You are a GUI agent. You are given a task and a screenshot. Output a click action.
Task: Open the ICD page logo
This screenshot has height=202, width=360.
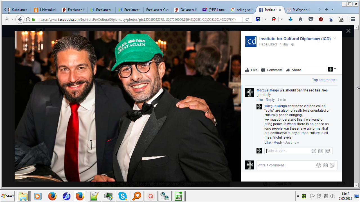251,41
